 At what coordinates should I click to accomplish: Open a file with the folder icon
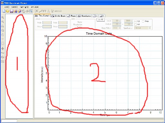(x=8, y=11)
